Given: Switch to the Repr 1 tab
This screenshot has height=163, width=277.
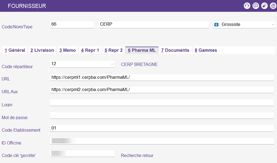Looking at the screenshot, I should [90, 50].
